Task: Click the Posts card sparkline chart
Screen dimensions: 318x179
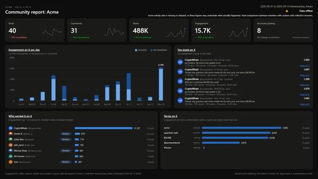Action: [x=52, y=32]
